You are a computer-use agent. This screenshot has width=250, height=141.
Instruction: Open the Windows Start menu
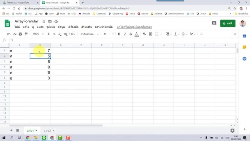click(x=4, y=137)
